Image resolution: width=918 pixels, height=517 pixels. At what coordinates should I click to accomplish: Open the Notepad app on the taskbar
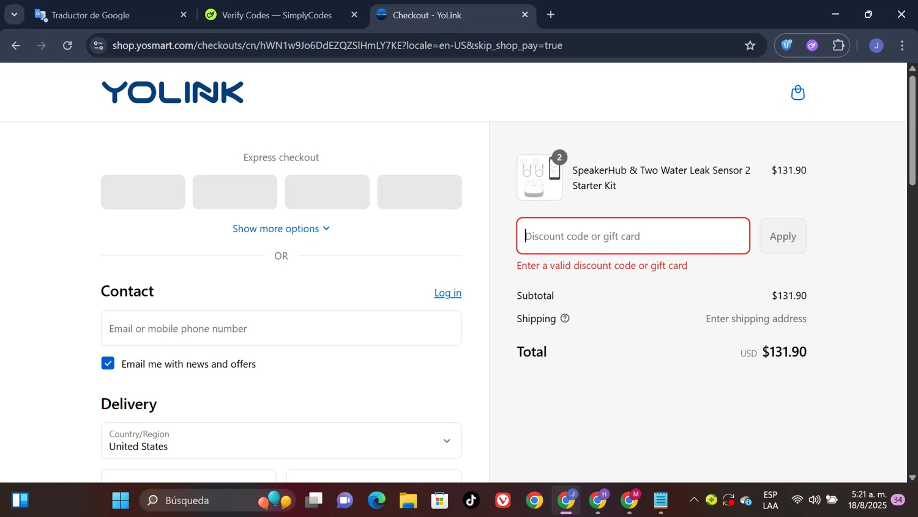(661, 500)
